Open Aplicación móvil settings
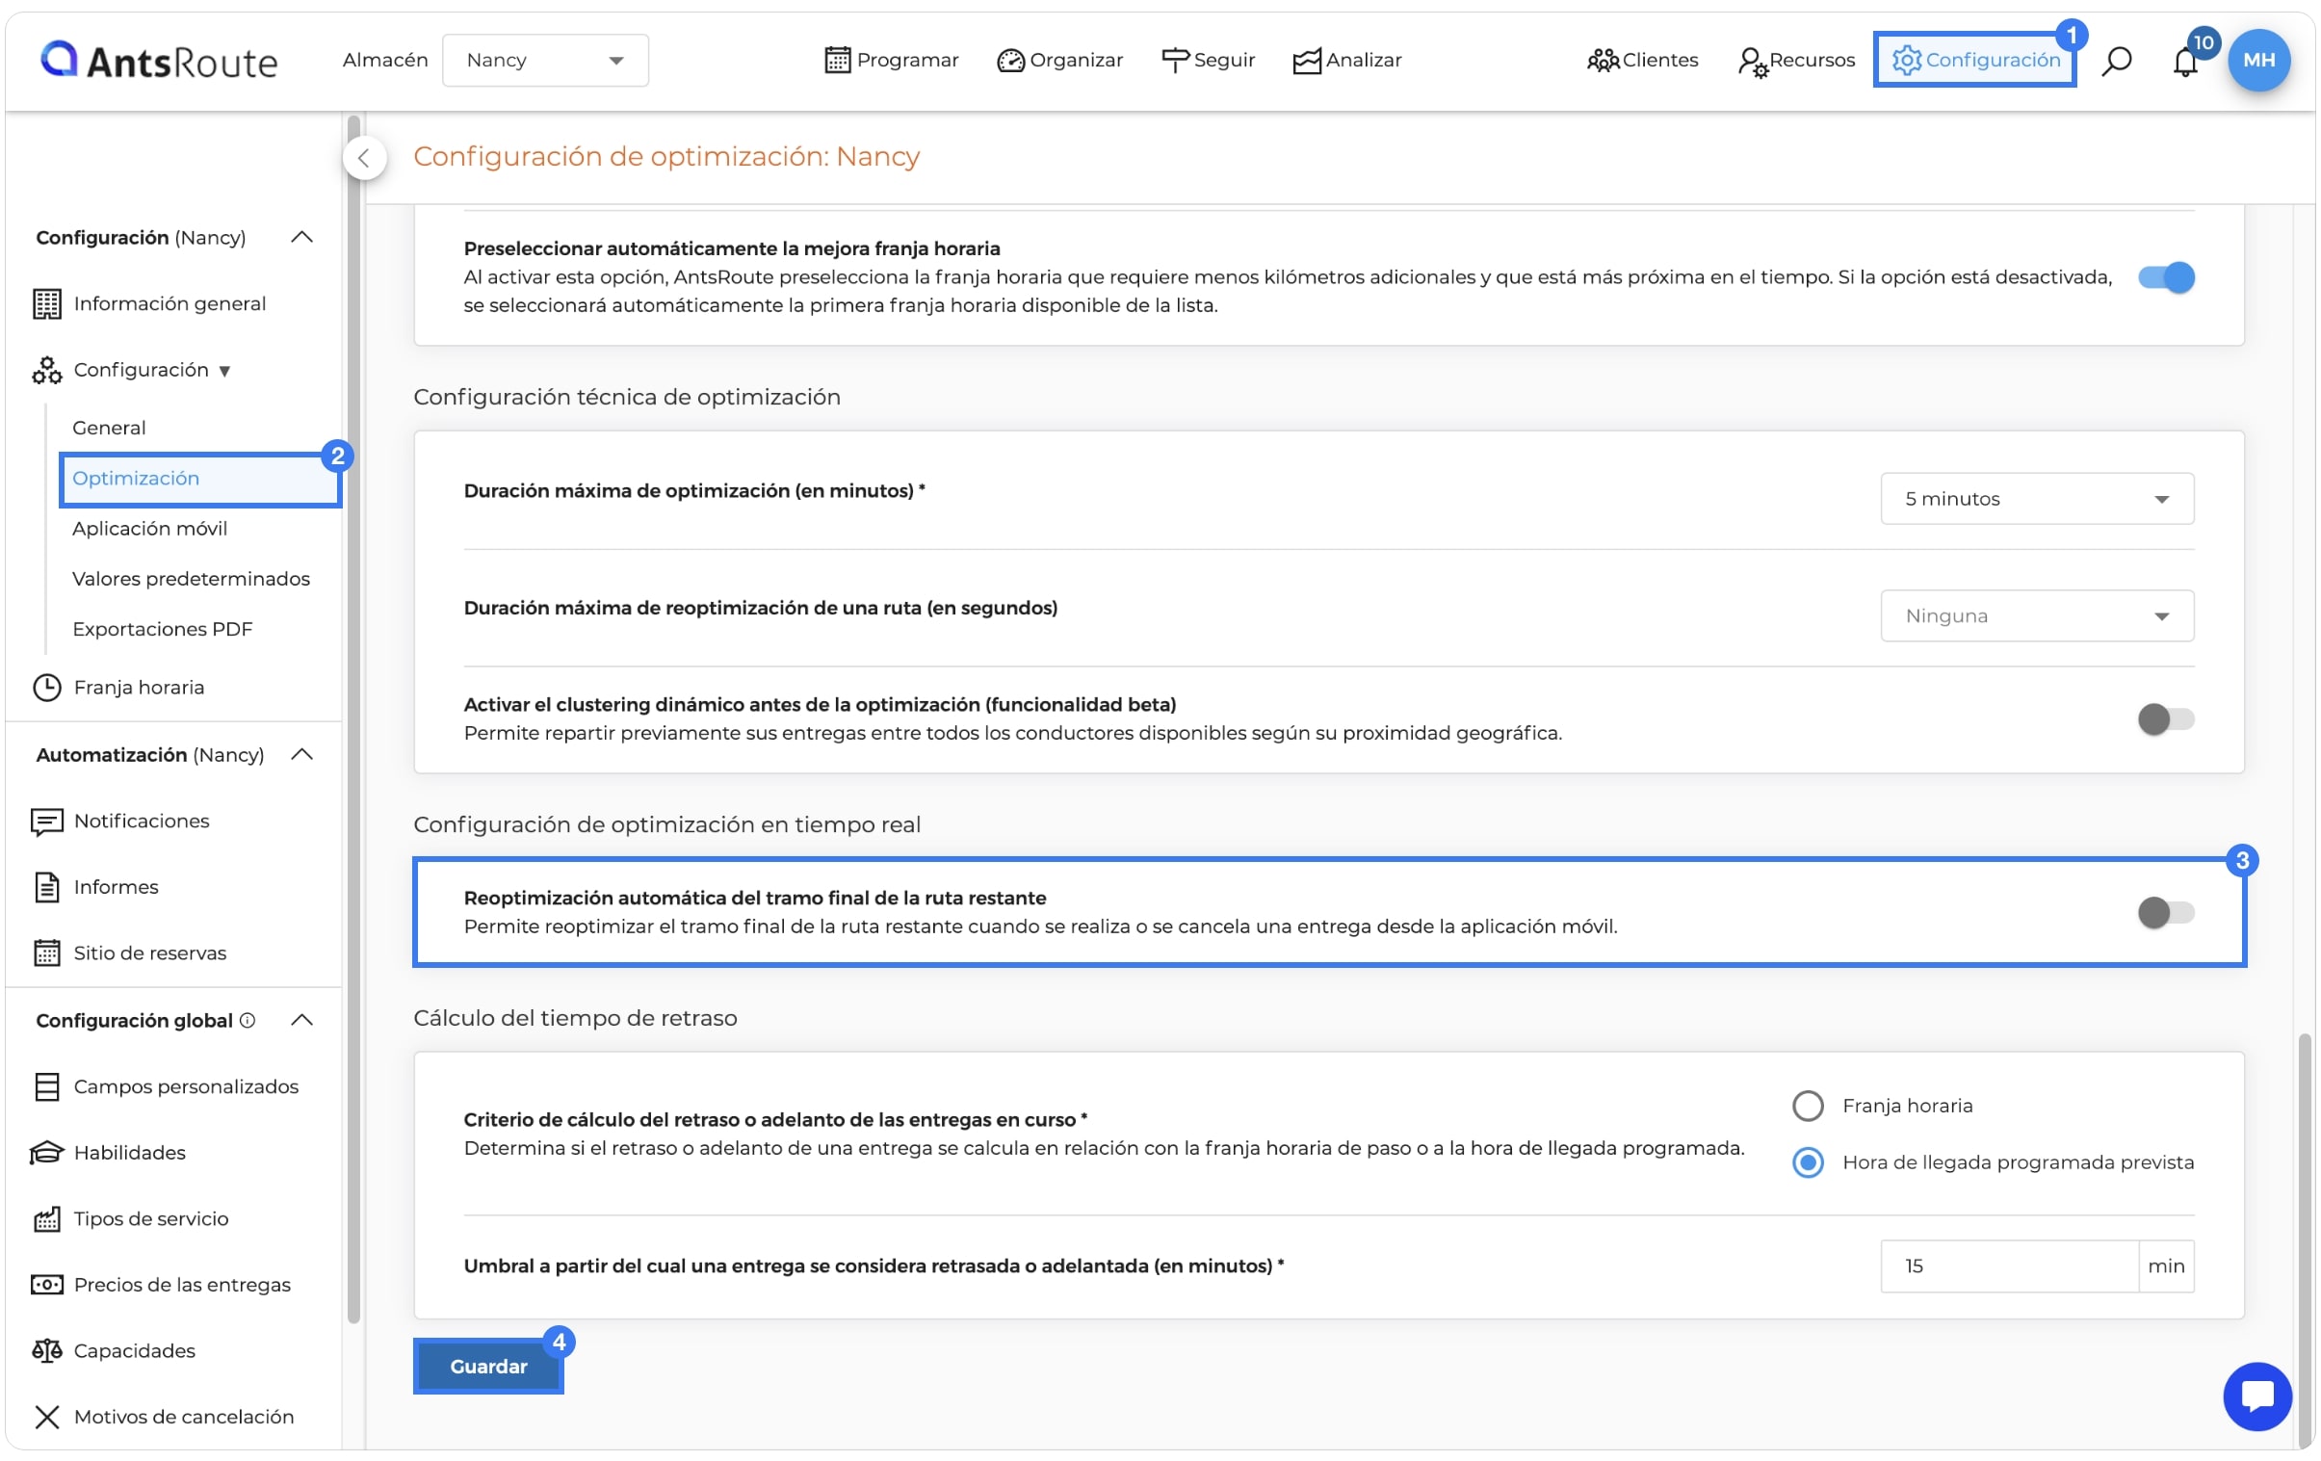 tap(149, 528)
